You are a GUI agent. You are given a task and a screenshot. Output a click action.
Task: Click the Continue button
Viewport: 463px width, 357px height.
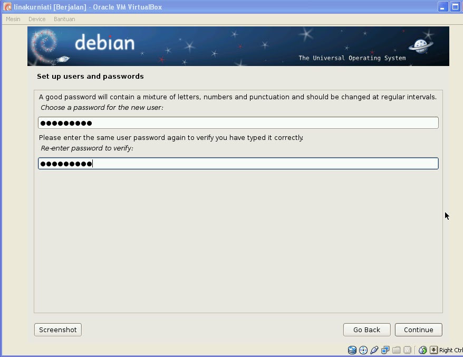418,330
